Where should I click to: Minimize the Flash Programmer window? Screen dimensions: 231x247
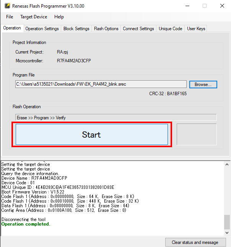pyautogui.click(x=187, y=6)
